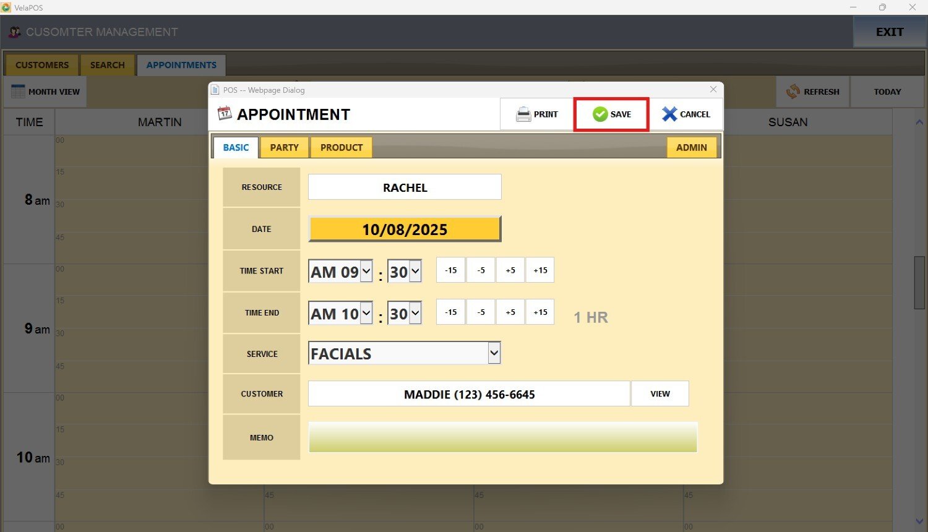Click the printer icon beside Print
928x532 pixels.
pyautogui.click(x=523, y=114)
